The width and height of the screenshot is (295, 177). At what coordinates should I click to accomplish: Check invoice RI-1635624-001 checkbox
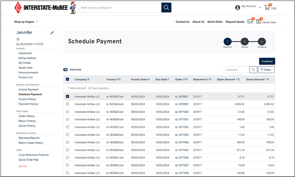(68, 104)
